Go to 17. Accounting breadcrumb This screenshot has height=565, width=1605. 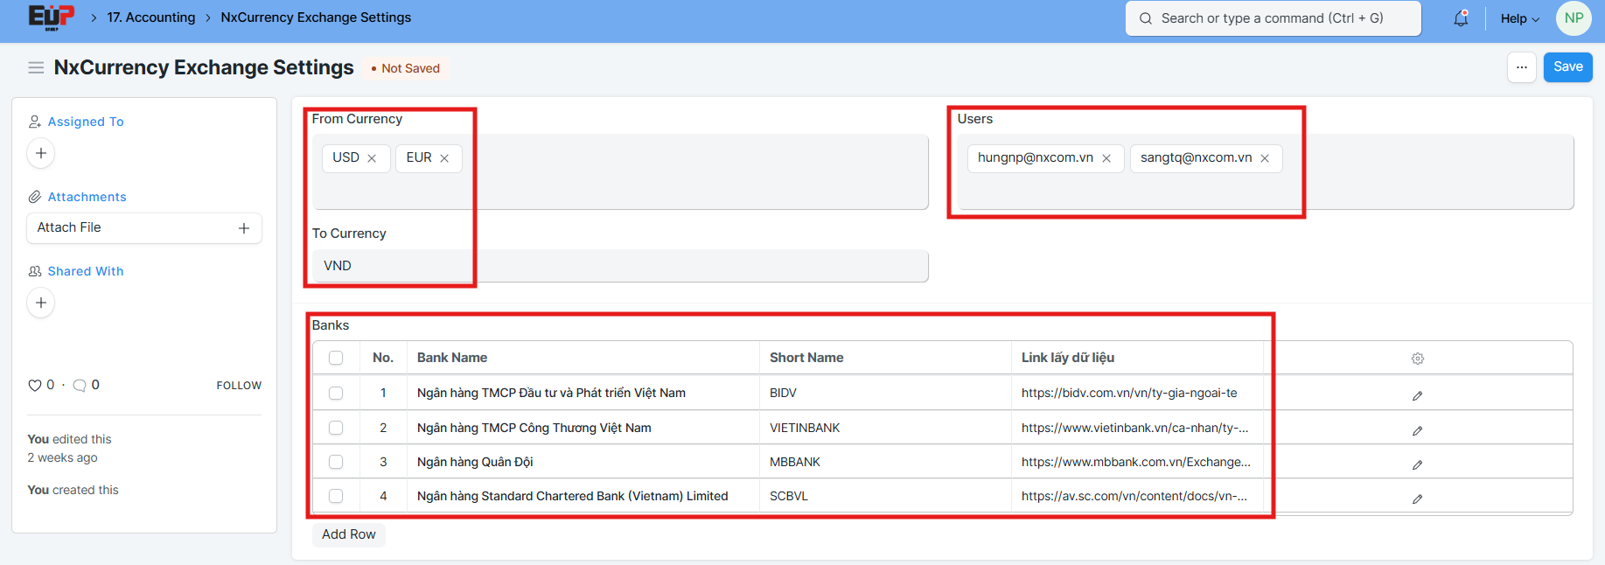[151, 17]
